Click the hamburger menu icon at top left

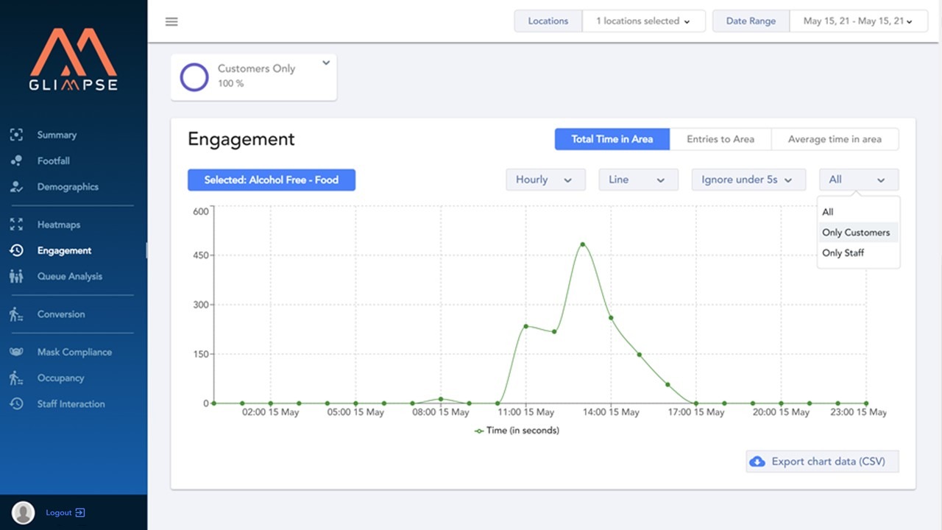coord(171,21)
